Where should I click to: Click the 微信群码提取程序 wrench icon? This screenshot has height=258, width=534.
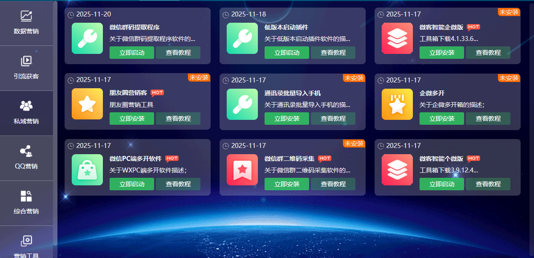(x=87, y=39)
